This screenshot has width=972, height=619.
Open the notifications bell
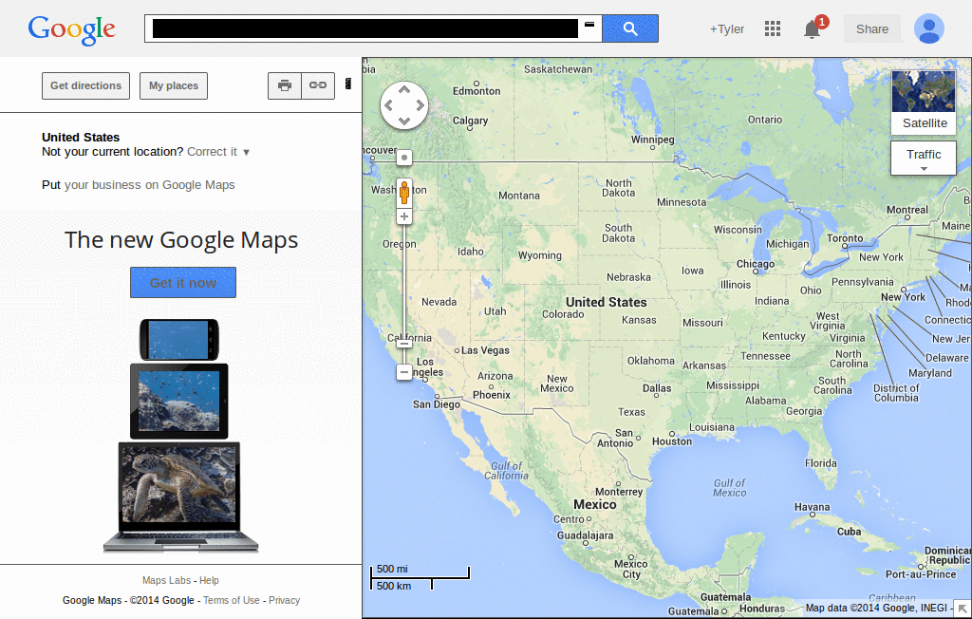(x=813, y=29)
